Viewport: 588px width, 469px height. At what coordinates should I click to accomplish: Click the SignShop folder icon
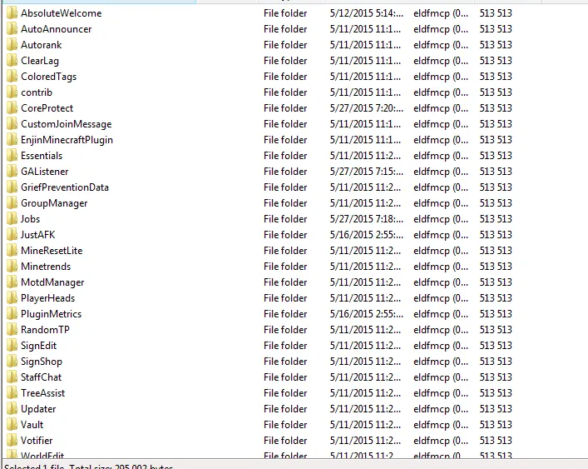pyautogui.click(x=12, y=362)
